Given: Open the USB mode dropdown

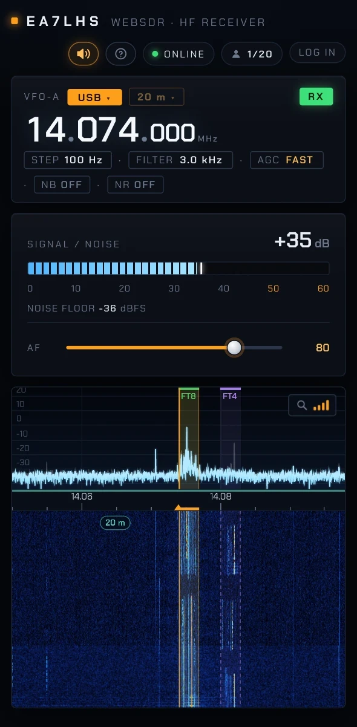Looking at the screenshot, I should [x=94, y=97].
